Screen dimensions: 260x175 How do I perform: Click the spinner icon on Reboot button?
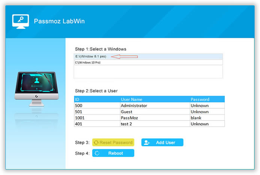(x=97, y=153)
